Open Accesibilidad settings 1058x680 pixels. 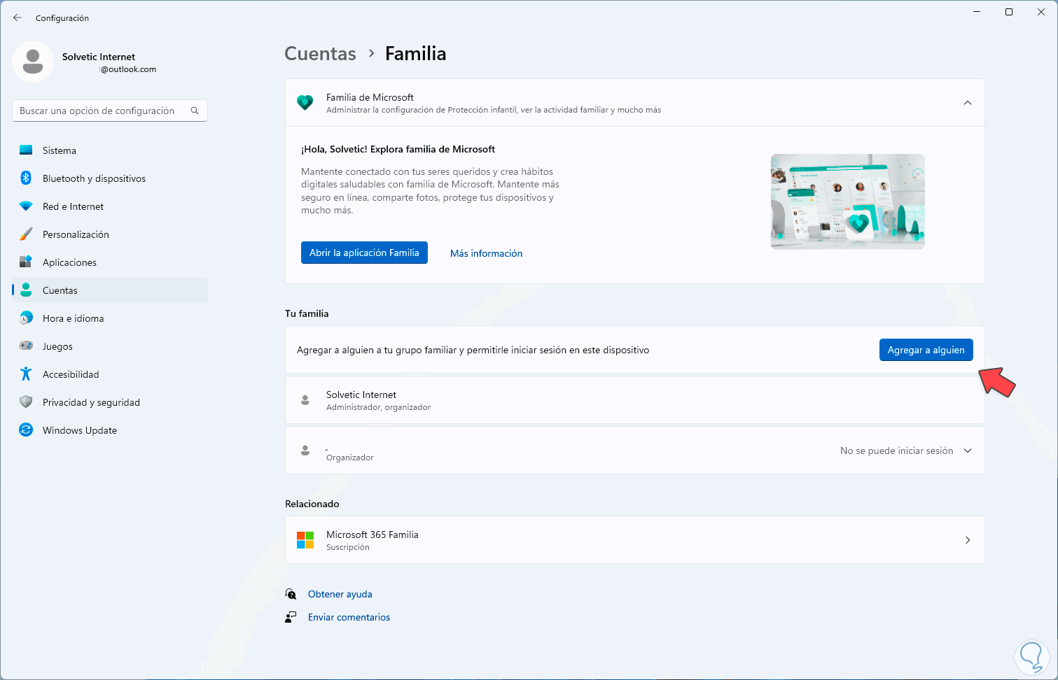(x=110, y=374)
